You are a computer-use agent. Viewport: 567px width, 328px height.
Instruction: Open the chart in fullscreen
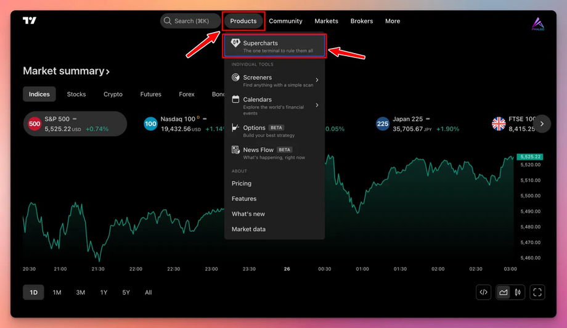(x=537, y=292)
